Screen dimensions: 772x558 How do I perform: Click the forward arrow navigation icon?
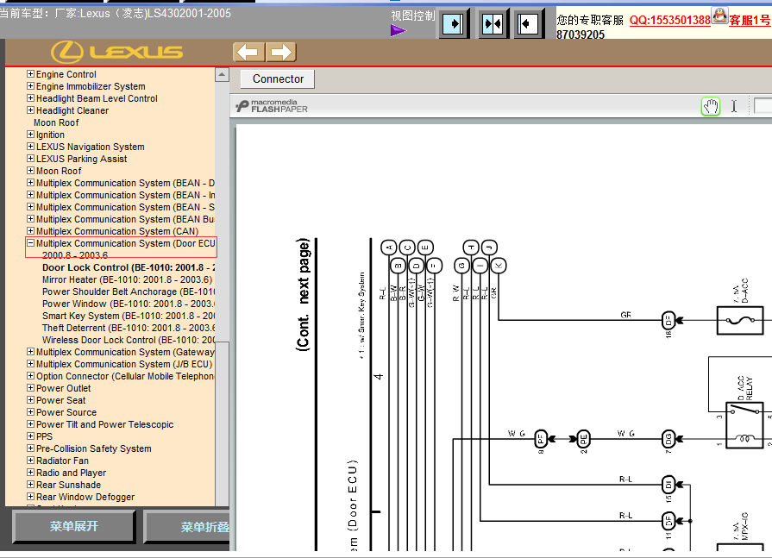(x=281, y=52)
